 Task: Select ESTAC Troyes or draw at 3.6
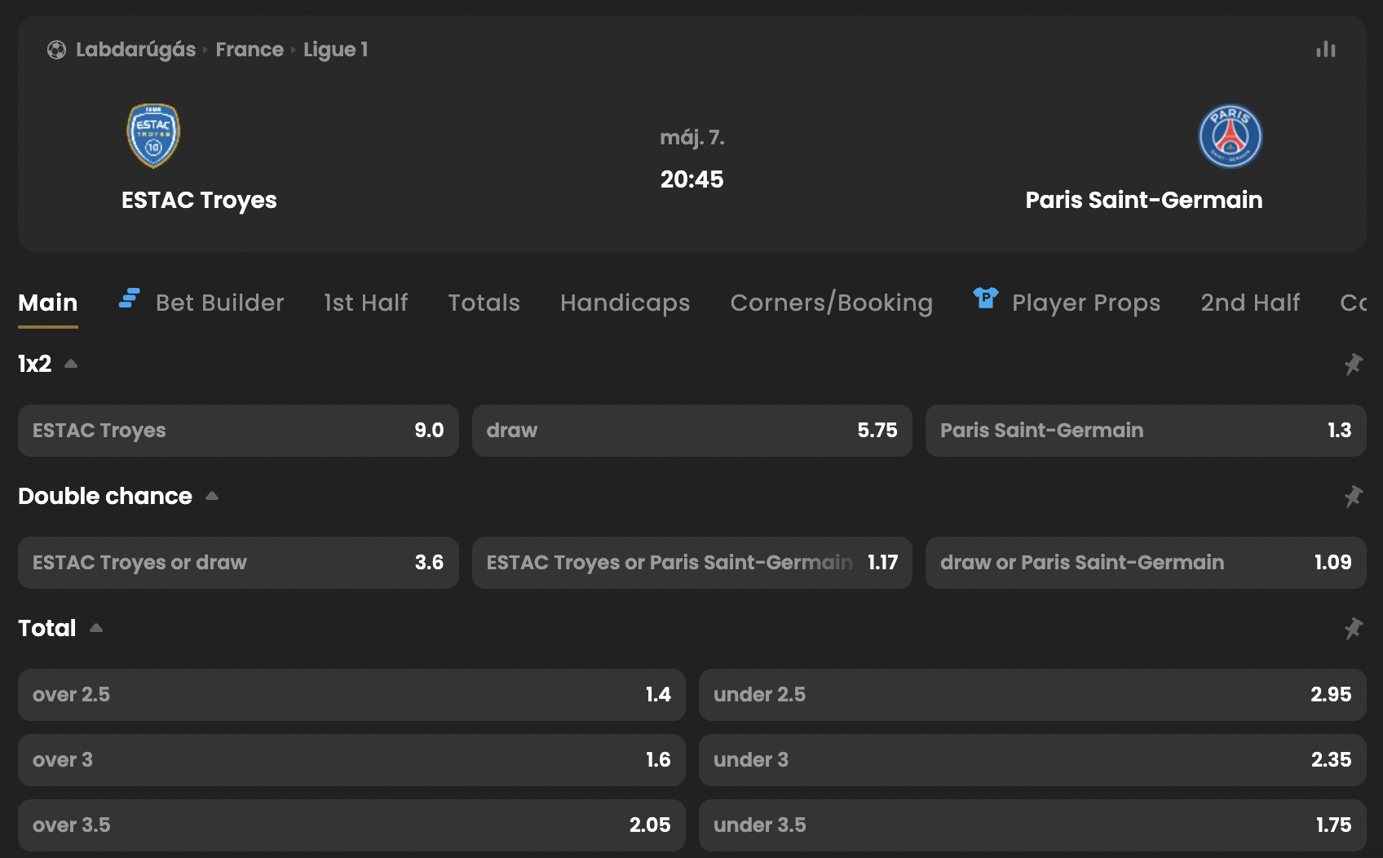point(238,563)
